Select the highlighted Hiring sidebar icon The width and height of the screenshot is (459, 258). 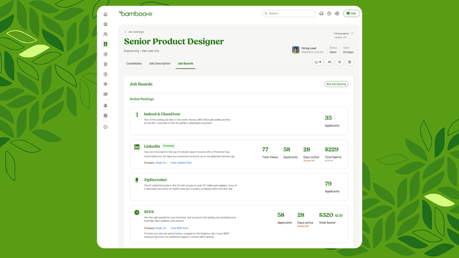105,44
